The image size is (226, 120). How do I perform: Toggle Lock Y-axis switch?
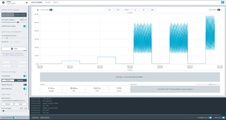[51, 10]
